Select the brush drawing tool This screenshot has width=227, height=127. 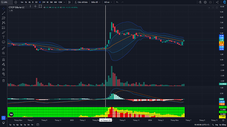coord(4,32)
